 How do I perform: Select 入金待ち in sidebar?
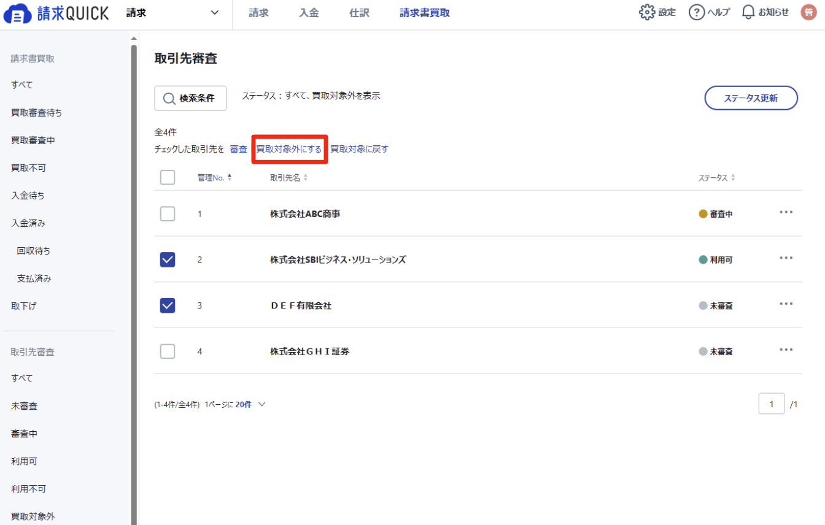[x=28, y=196]
